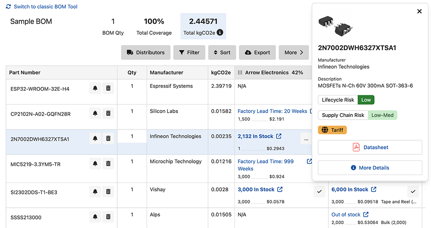
Task: Close the part details popup
Action: point(419,11)
